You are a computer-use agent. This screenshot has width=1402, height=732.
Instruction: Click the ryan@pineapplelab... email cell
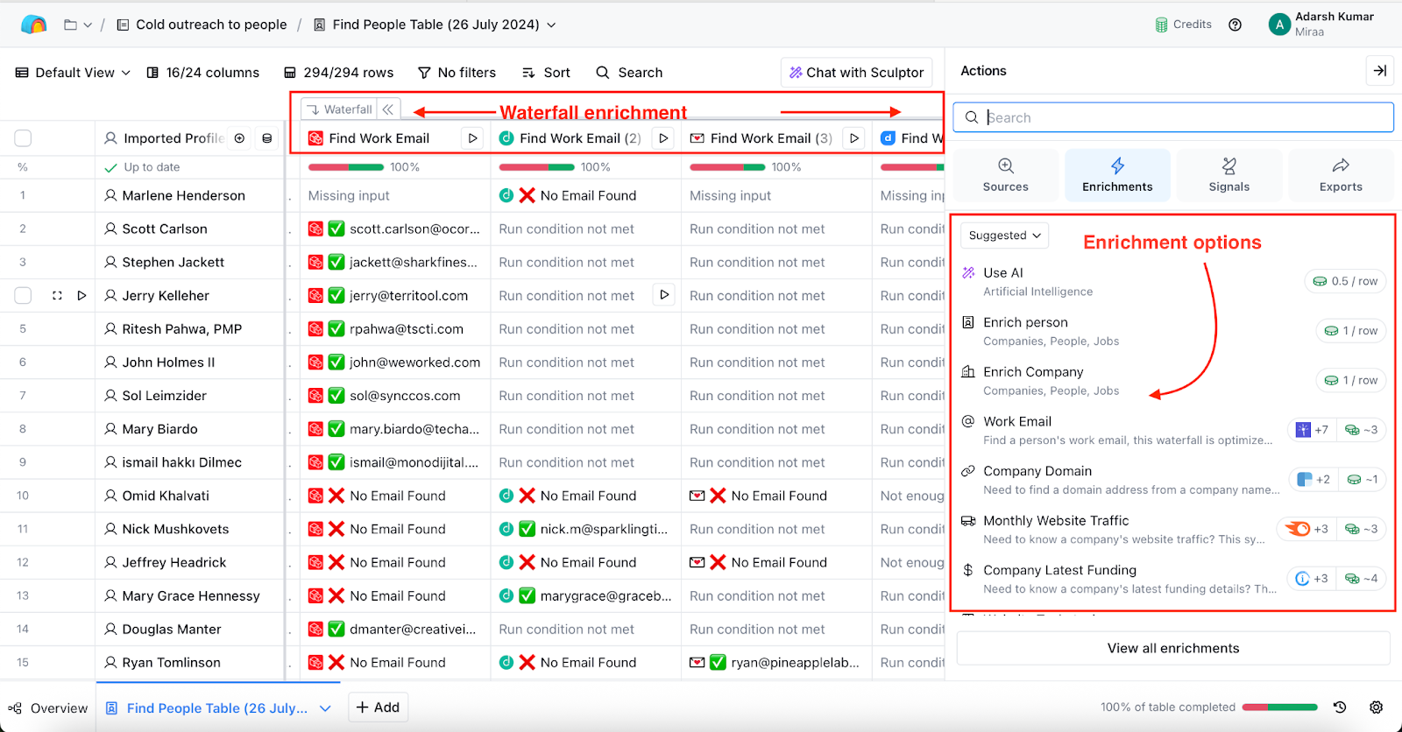(776, 663)
